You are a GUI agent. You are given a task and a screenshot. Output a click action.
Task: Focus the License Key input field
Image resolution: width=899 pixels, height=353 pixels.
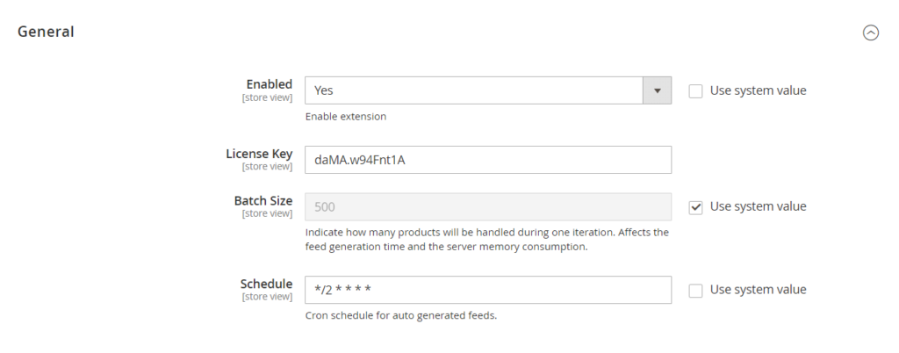tap(487, 160)
